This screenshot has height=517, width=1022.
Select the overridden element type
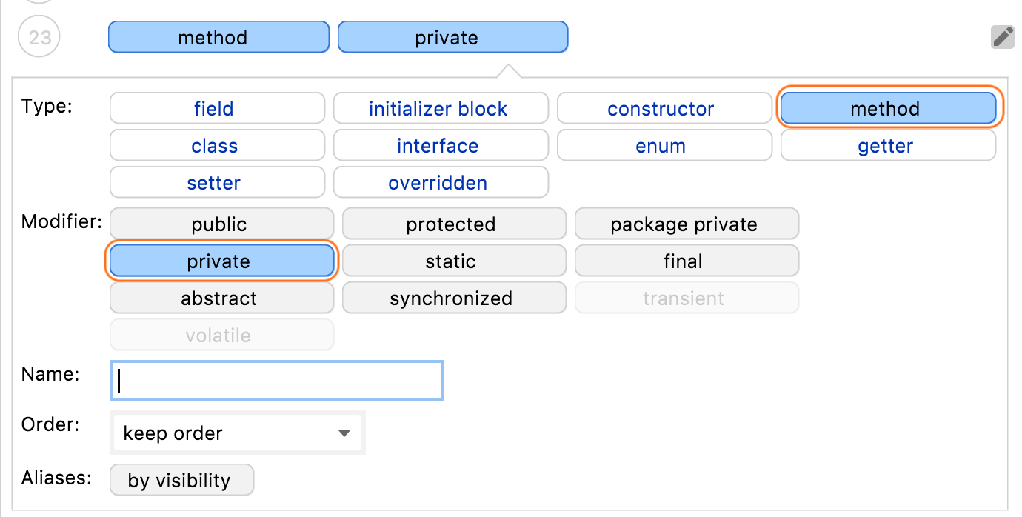(x=440, y=182)
